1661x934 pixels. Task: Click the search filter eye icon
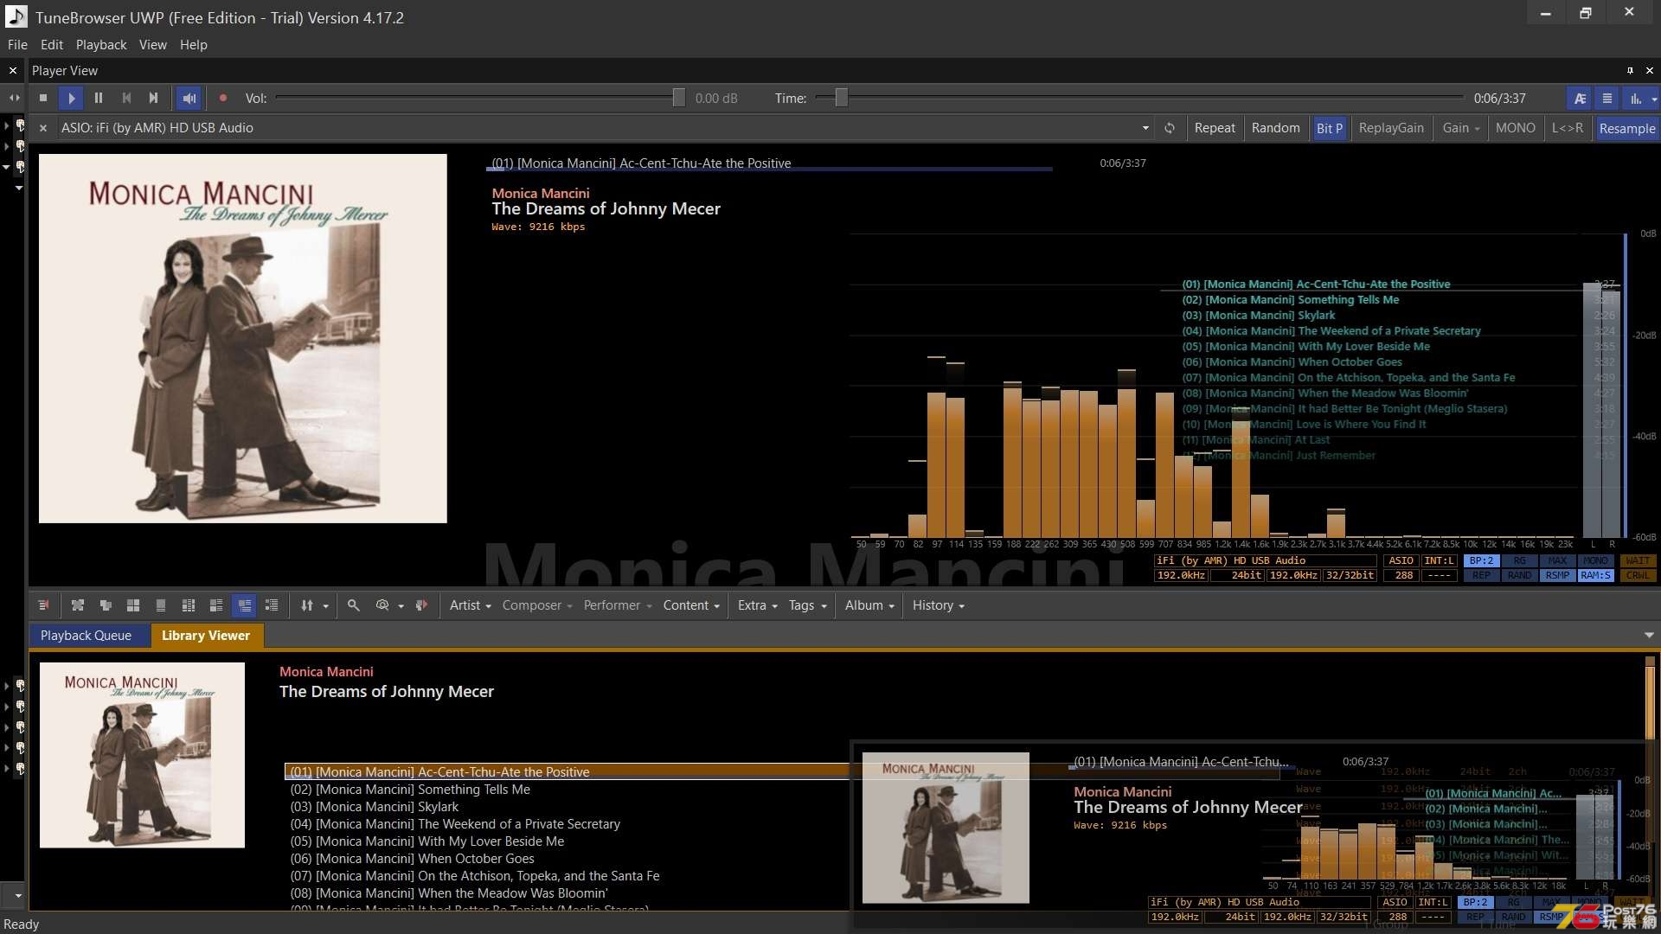(x=382, y=605)
